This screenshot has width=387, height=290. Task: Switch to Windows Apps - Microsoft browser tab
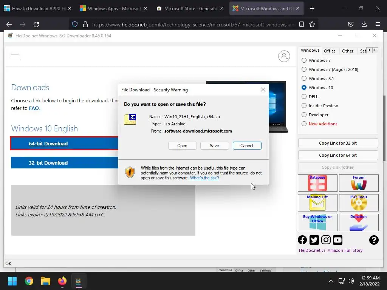coord(114,9)
